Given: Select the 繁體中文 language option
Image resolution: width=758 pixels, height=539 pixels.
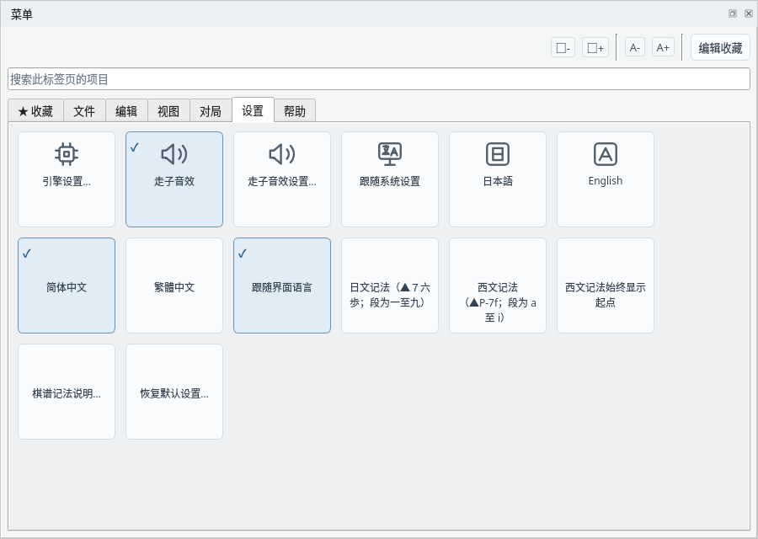Looking at the screenshot, I should (174, 286).
